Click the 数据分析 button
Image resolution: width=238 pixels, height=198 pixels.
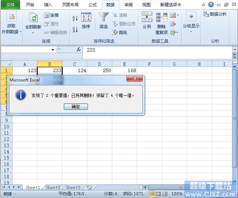coord(215,14)
